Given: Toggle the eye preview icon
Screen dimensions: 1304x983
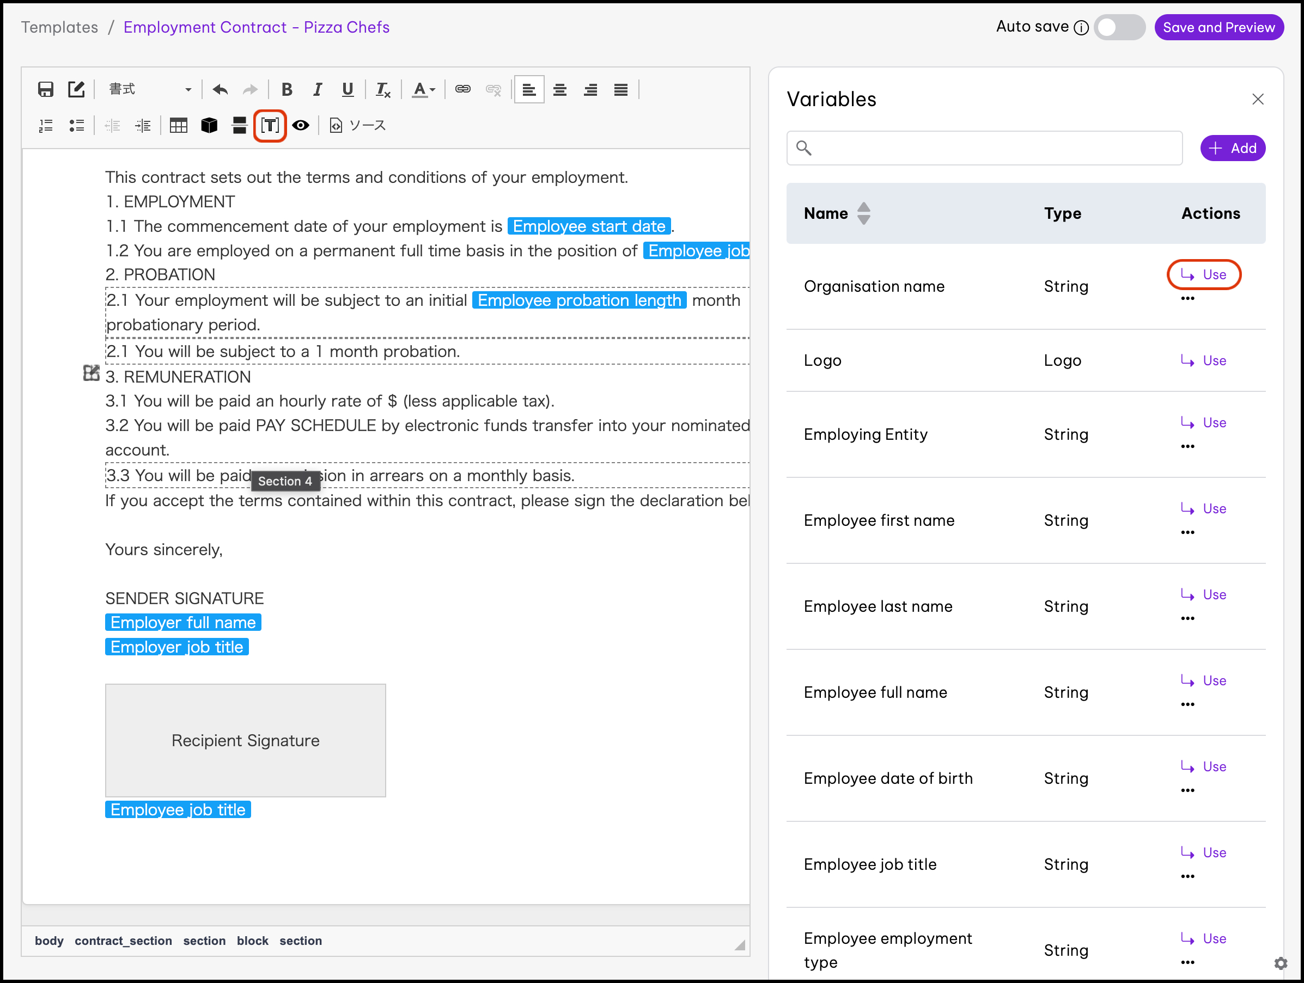Looking at the screenshot, I should [301, 125].
